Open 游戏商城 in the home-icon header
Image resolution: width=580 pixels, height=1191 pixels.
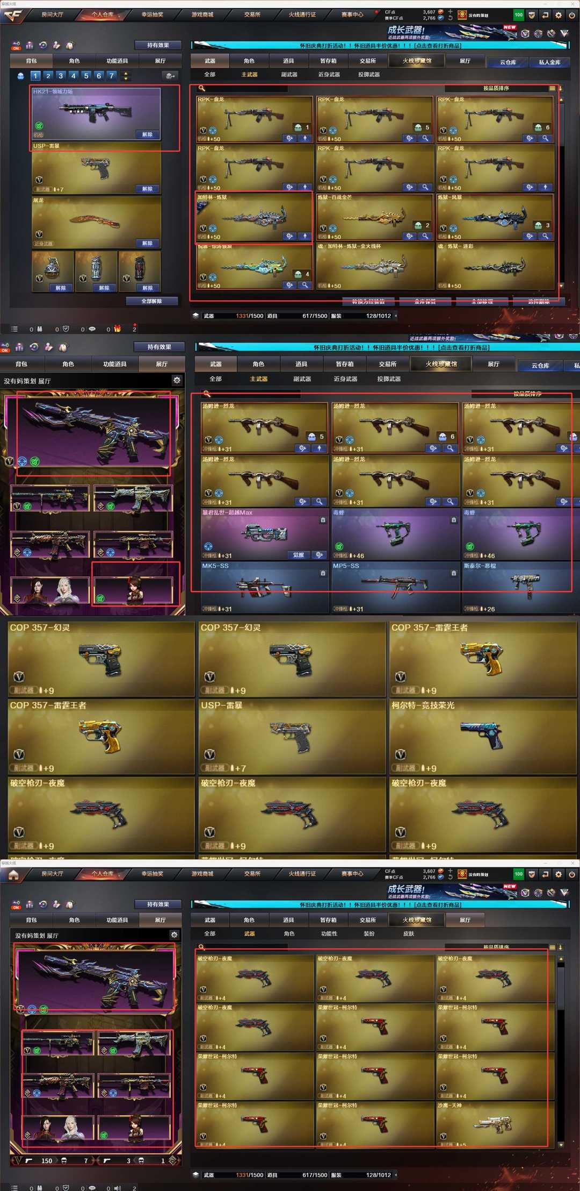(202, 874)
